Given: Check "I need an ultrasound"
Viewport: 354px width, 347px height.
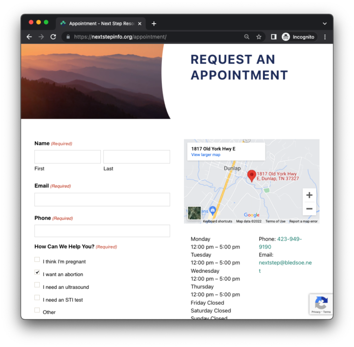Looking at the screenshot, I should (37, 285).
